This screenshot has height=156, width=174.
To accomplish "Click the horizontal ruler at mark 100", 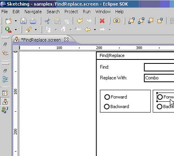I will coord(59,48).
